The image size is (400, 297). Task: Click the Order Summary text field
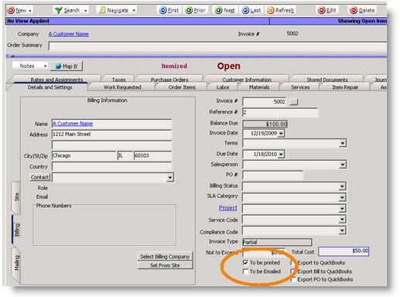[x=217, y=46]
